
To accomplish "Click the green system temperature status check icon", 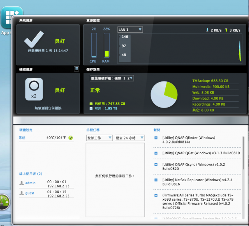I will coord(71,138).
